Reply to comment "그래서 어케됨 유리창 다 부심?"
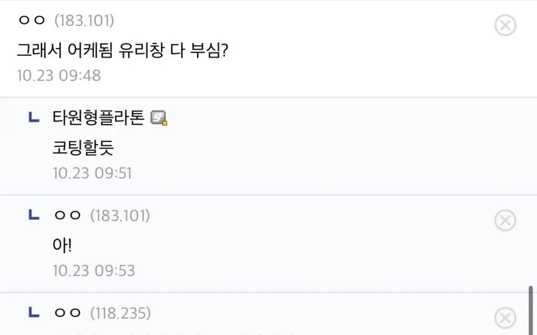The image size is (537, 335). (x=122, y=51)
